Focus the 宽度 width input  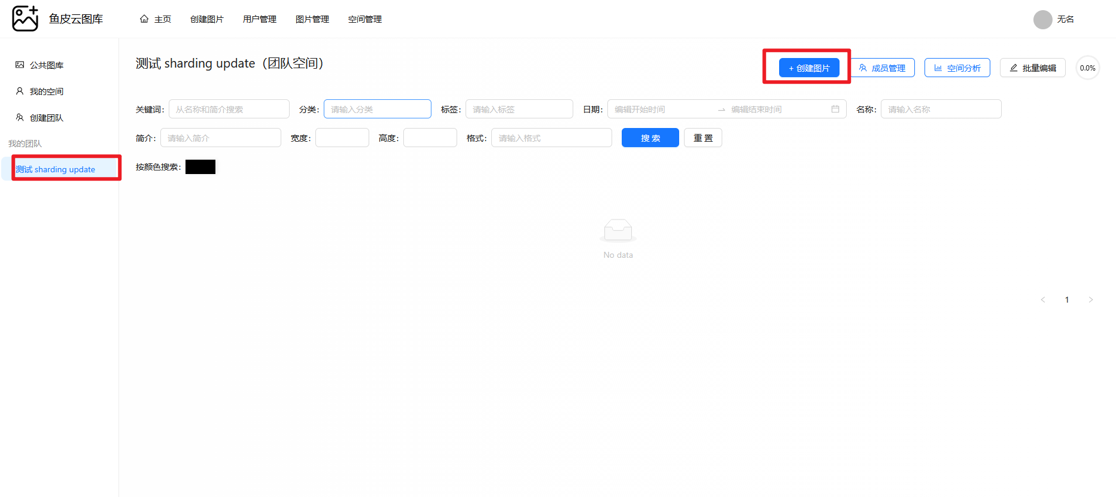[x=342, y=138]
